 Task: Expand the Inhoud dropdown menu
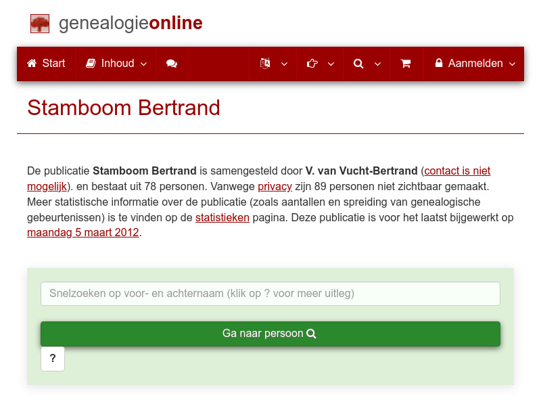coord(143,64)
